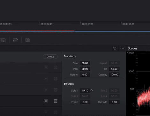The image size is (150, 116).
Task: Click the Size label
Action: (75, 63)
